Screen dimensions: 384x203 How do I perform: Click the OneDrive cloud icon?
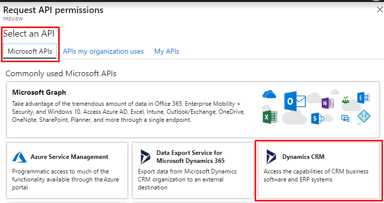point(269,94)
